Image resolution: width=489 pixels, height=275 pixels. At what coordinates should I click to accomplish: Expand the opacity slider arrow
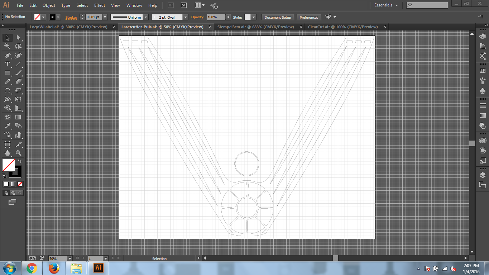click(228, 17)
